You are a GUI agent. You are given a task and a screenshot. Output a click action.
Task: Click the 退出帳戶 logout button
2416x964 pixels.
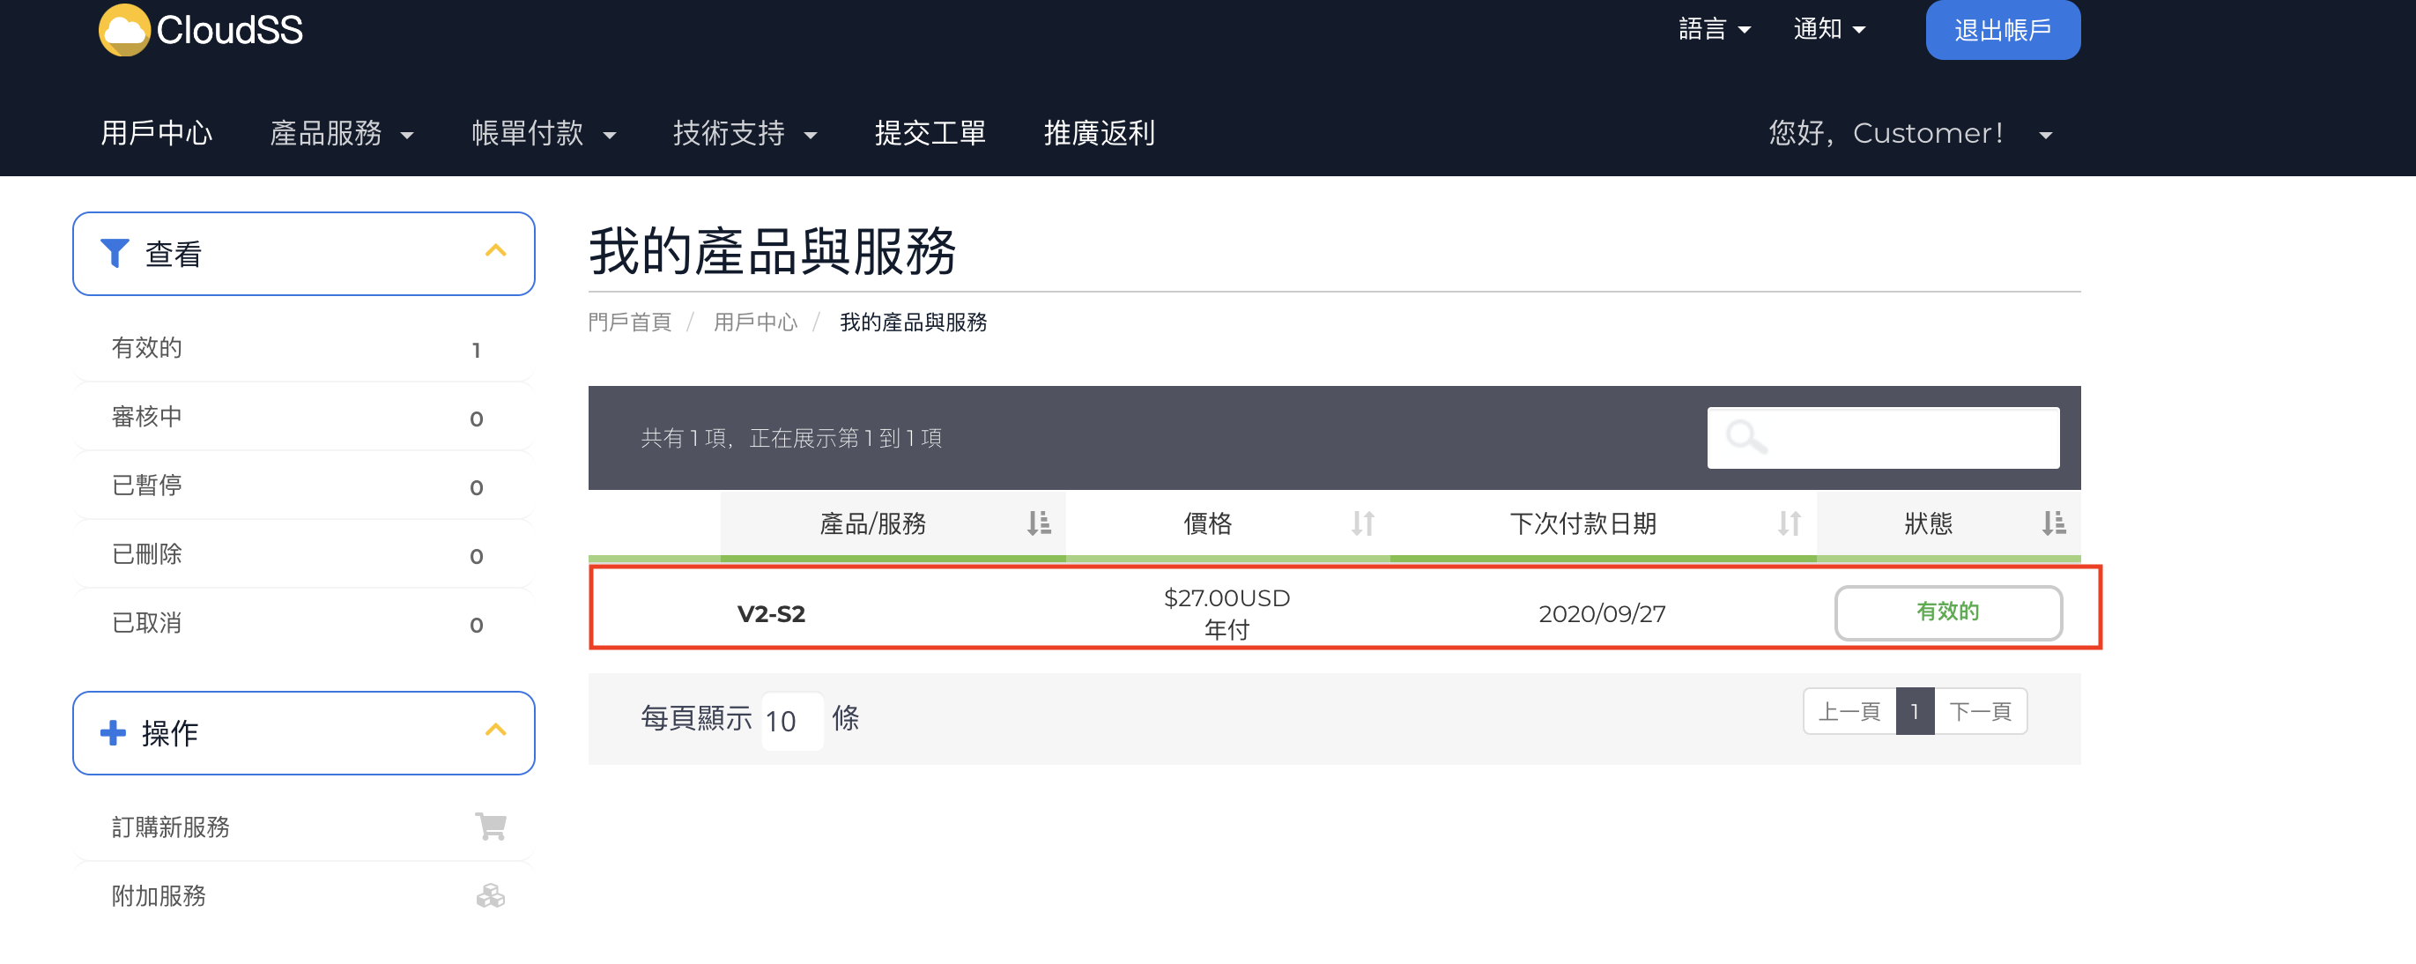click(x=2003, y=30)
